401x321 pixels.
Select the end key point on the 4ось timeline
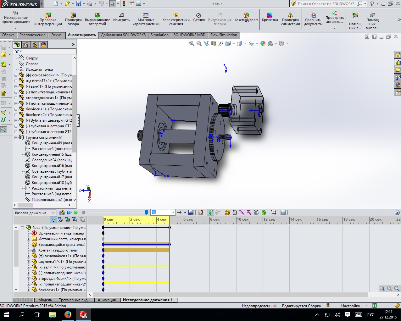tap(170, 227)
